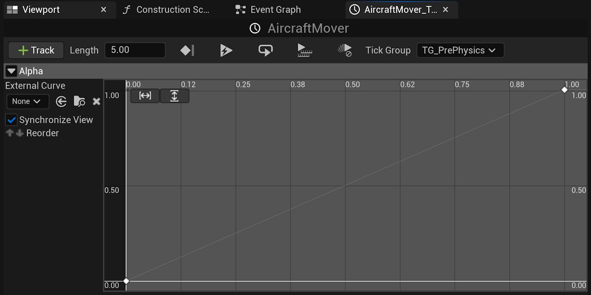Add a new track with Track button
591x295 pixels.
pyautogui.click(x=36, y=50)
